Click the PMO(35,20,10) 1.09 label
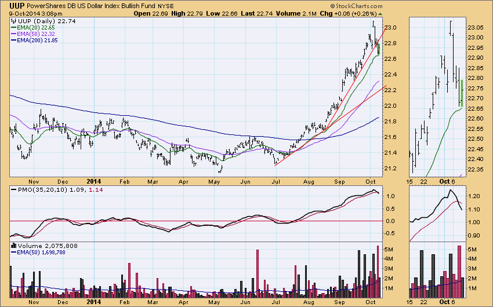The image size is (493, 307). [x=52, y=189]
